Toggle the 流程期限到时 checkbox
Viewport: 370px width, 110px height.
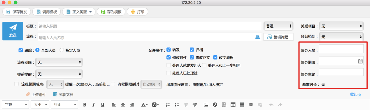point(113,84)
